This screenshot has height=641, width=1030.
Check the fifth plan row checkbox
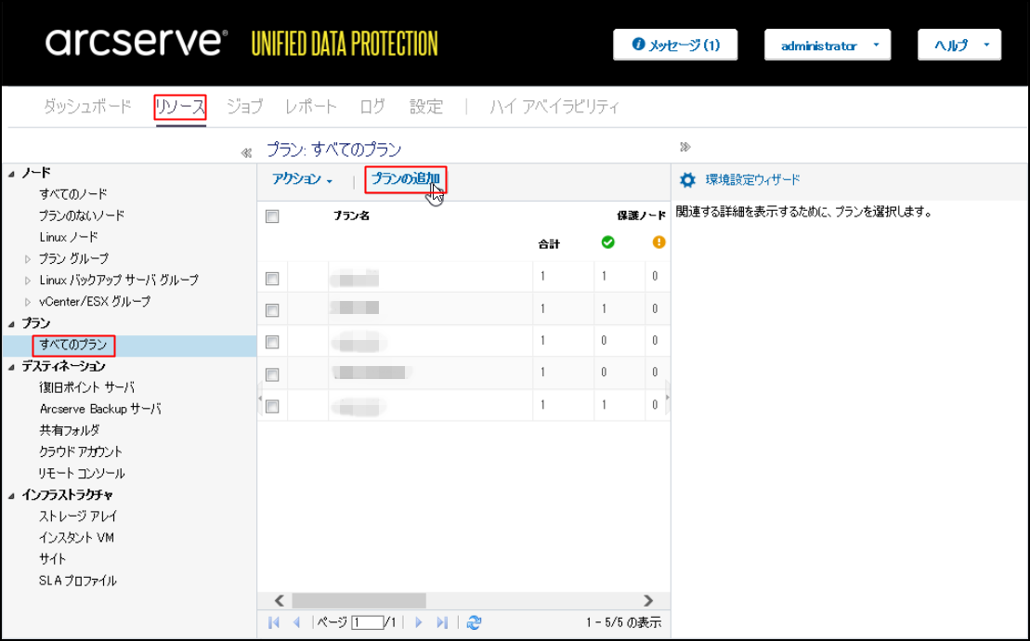point(272,406)
